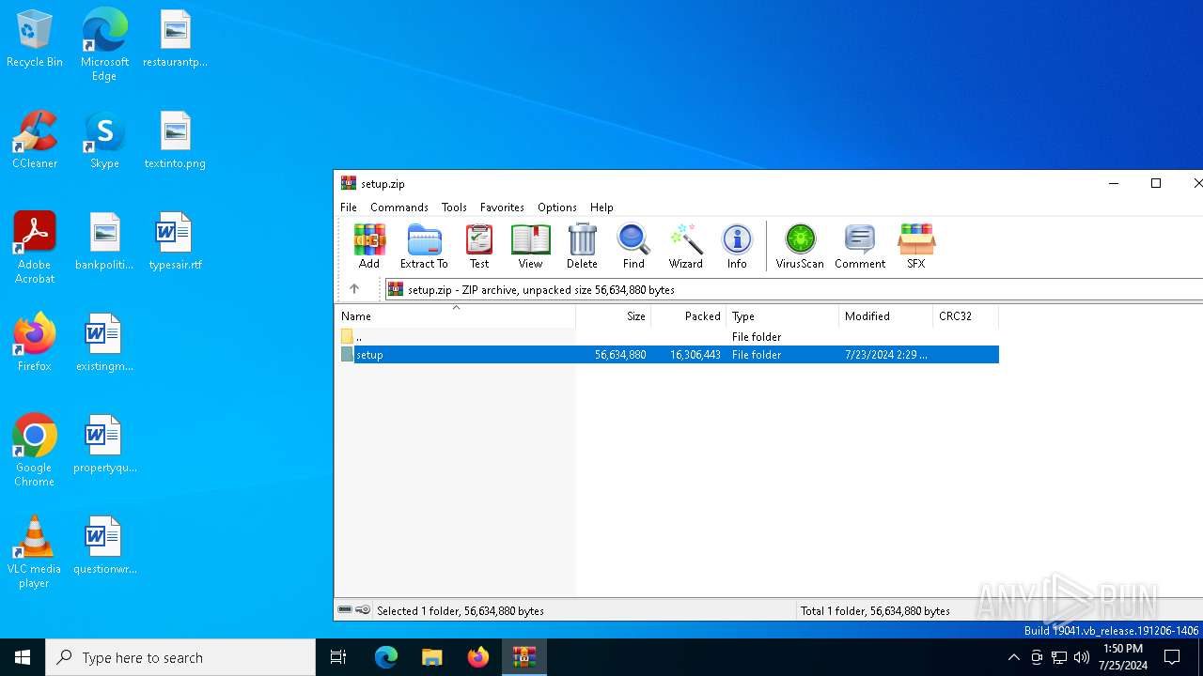1203x676 pixels.
Task: Open Task View on taskbar
Action: pos(338,657)
